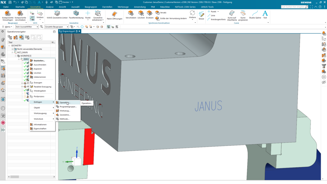Choose Umbenennen in context menu

42,77
